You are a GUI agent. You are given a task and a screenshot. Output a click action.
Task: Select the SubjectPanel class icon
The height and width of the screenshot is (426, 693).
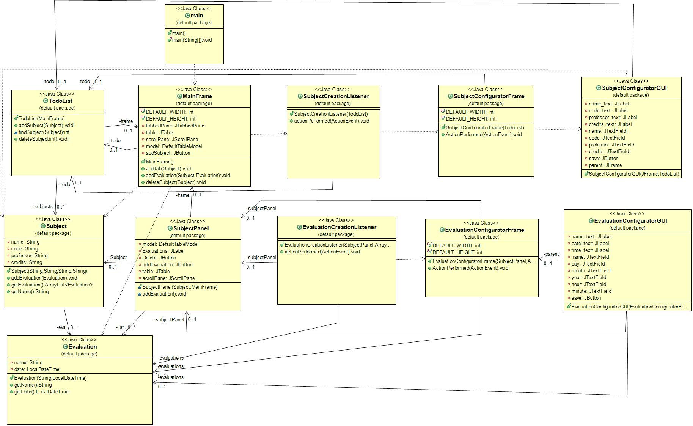pos(170,228)
